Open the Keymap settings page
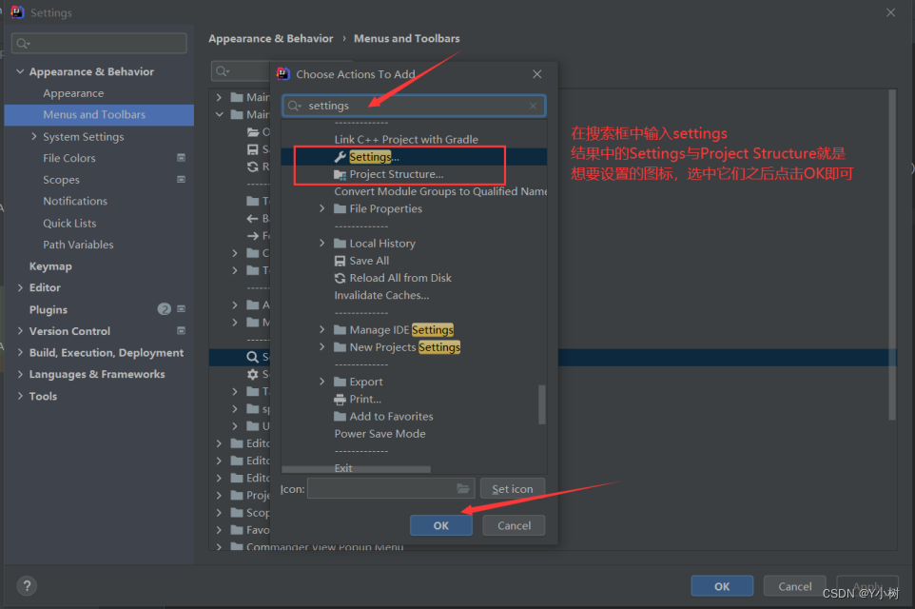915x609 pixels. [50, 266]
